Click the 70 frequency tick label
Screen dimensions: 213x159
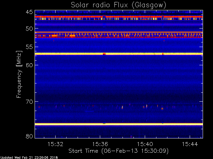tap(29, 102)
